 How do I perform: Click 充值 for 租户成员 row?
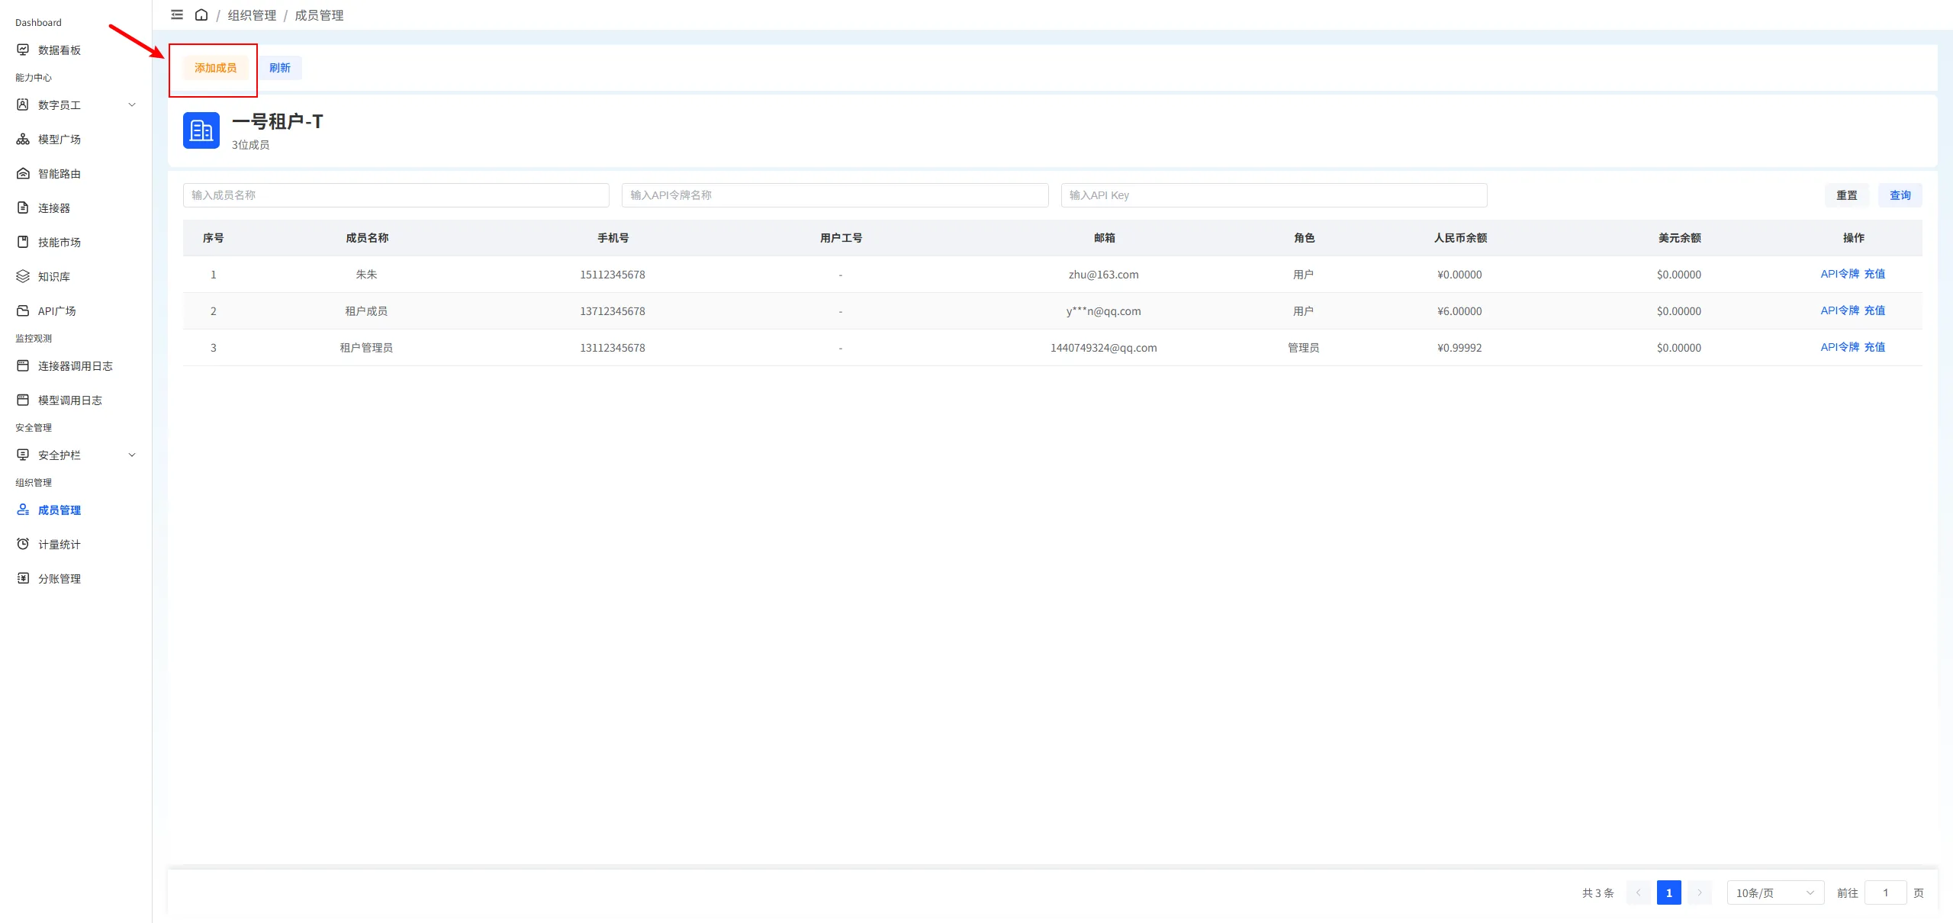pos(1874,310)
